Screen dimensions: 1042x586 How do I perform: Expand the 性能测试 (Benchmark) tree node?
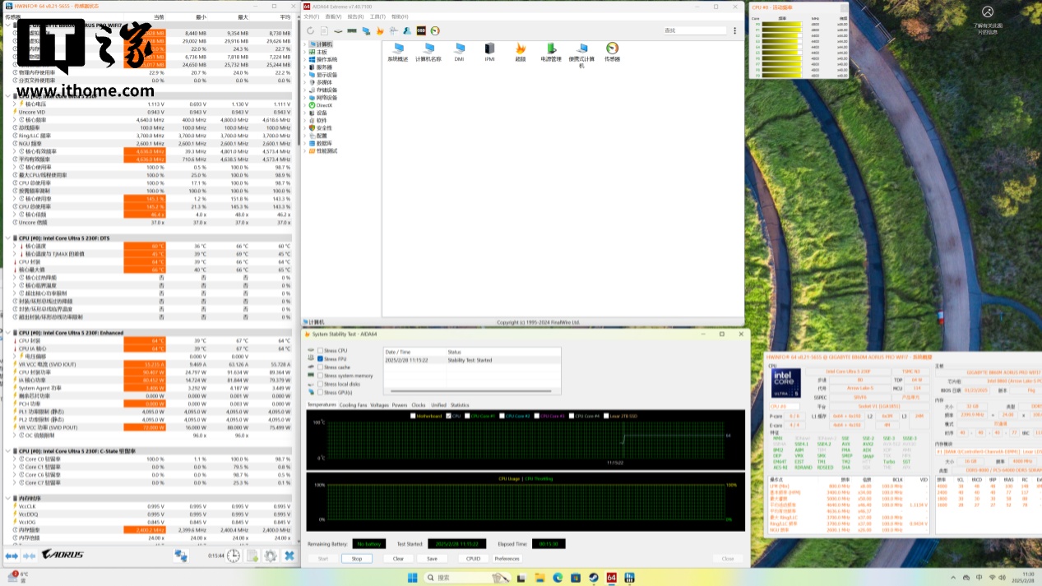click(306, 151)
